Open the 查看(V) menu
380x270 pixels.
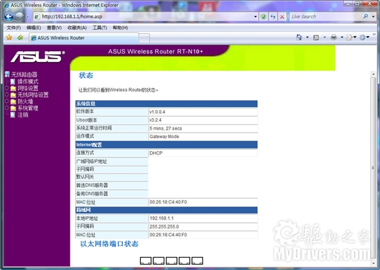click(x=54, y=28)
